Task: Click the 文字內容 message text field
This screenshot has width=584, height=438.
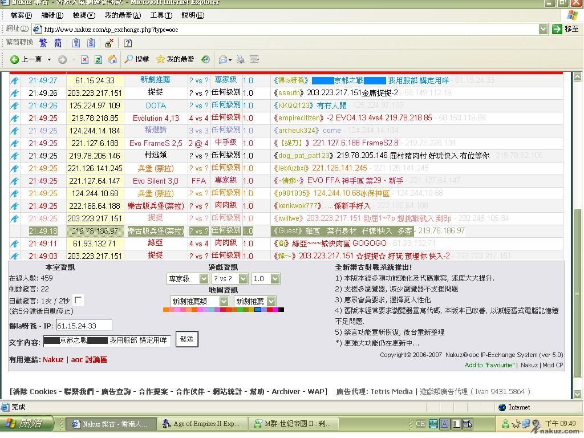Action: point(107,340)
